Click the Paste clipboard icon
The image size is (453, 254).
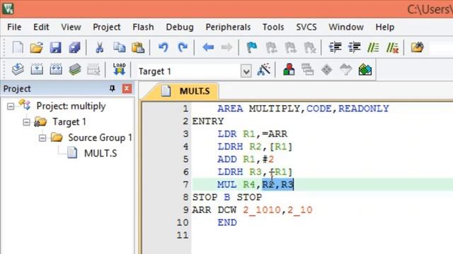pyautogui.click(x=138, y=47)
